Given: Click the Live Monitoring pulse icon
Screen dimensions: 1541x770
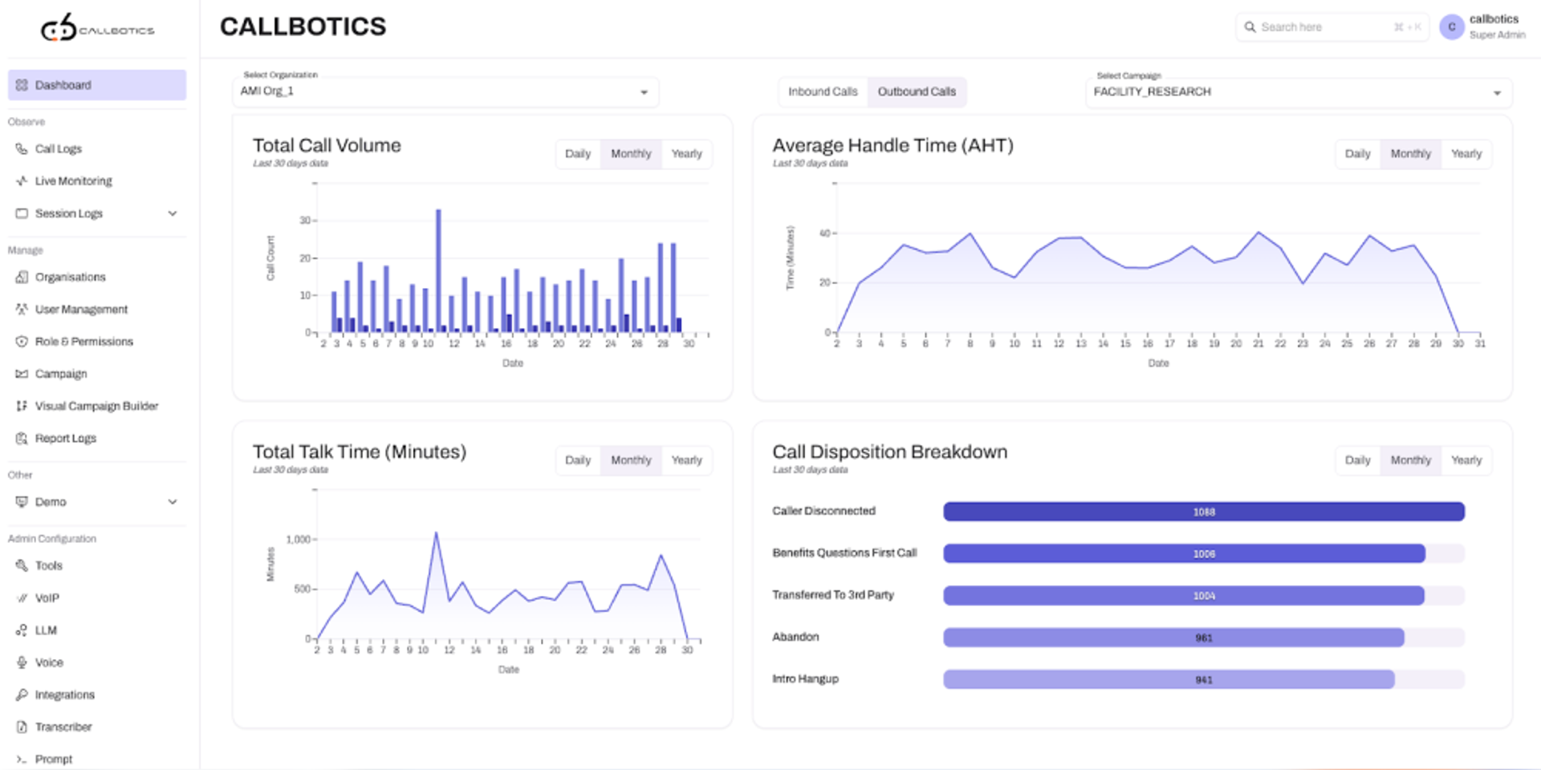Looking at the screenshot, I should 22,181.
